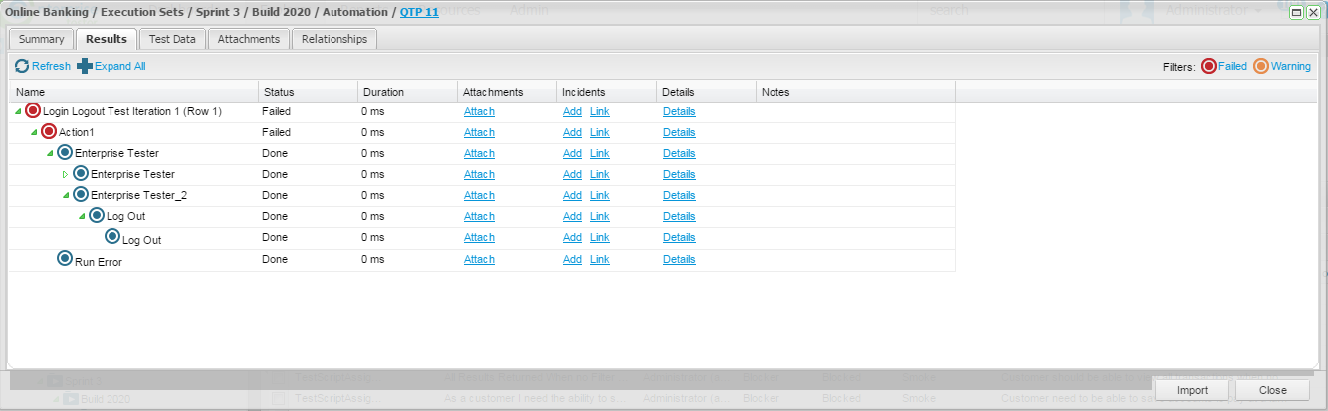
Task: Open the QTP 11 breadcrumb link
Action: click(x=419, y=12)
